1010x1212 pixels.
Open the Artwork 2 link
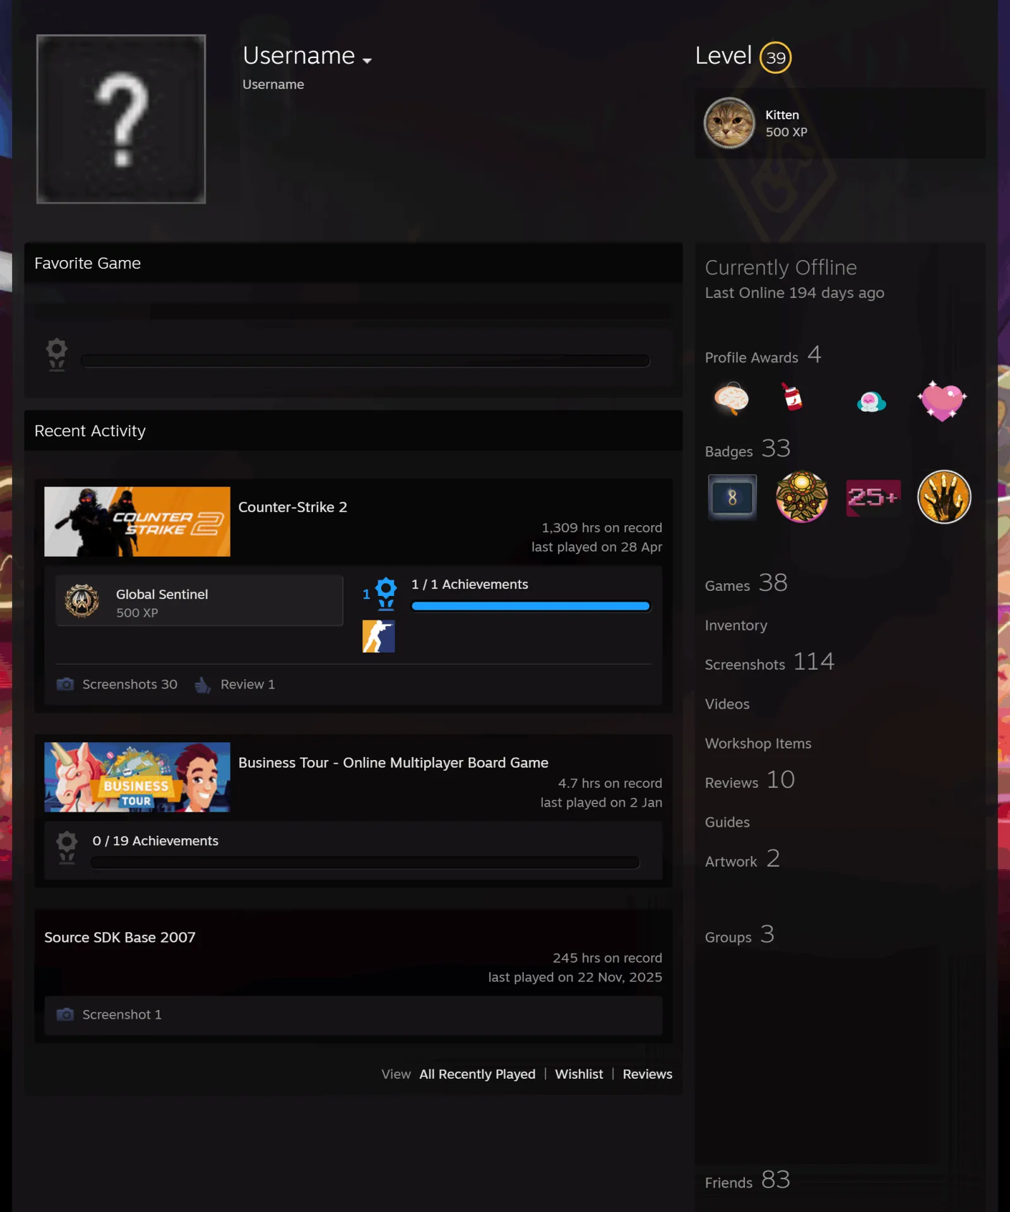coord(742,858)
